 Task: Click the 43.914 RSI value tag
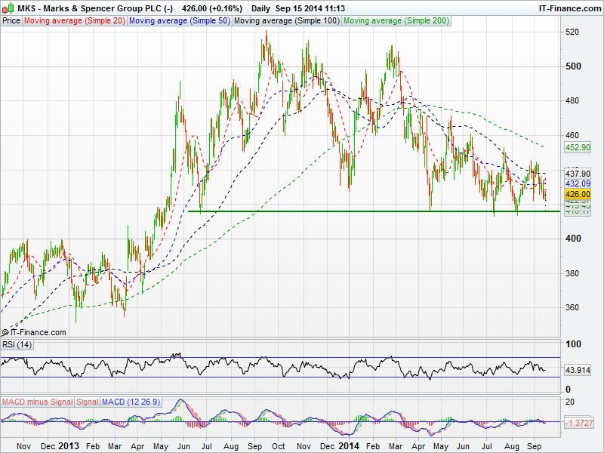577,370
